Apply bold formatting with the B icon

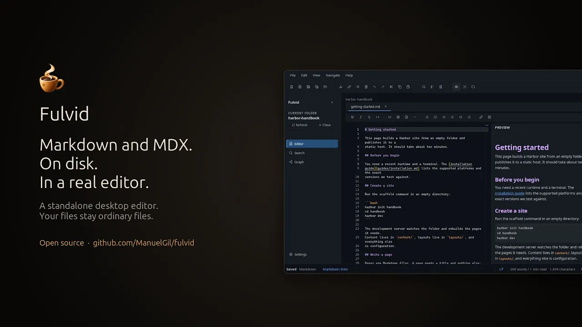[x=352, y=117]
